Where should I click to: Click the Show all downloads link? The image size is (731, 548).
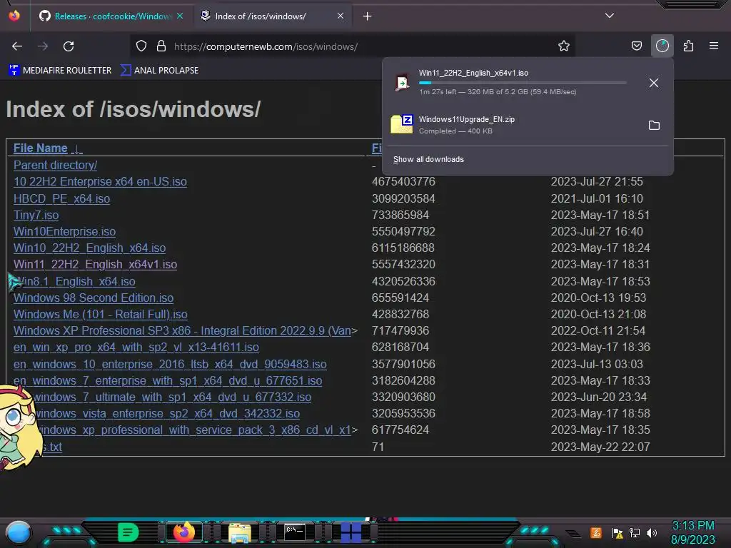point(428,159)
